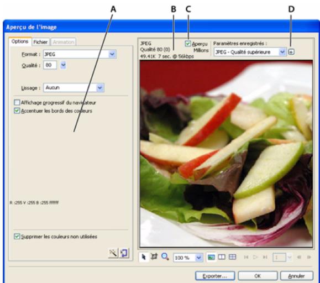Step to next frame
Screen dimensions: 320x283
coord(309,257)
